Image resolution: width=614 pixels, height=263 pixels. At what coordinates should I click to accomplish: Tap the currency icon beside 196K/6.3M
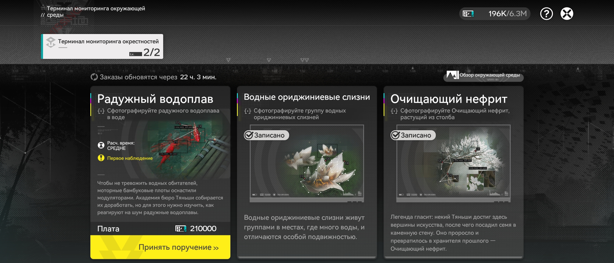coord(468,14)
